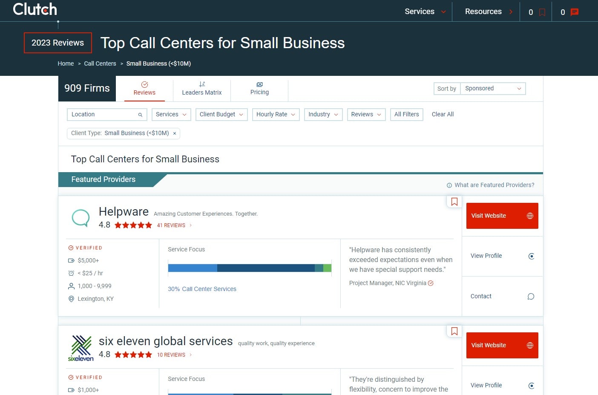
Task: Click the Helpware VERIFIED badge
Action: coord(85,248)
